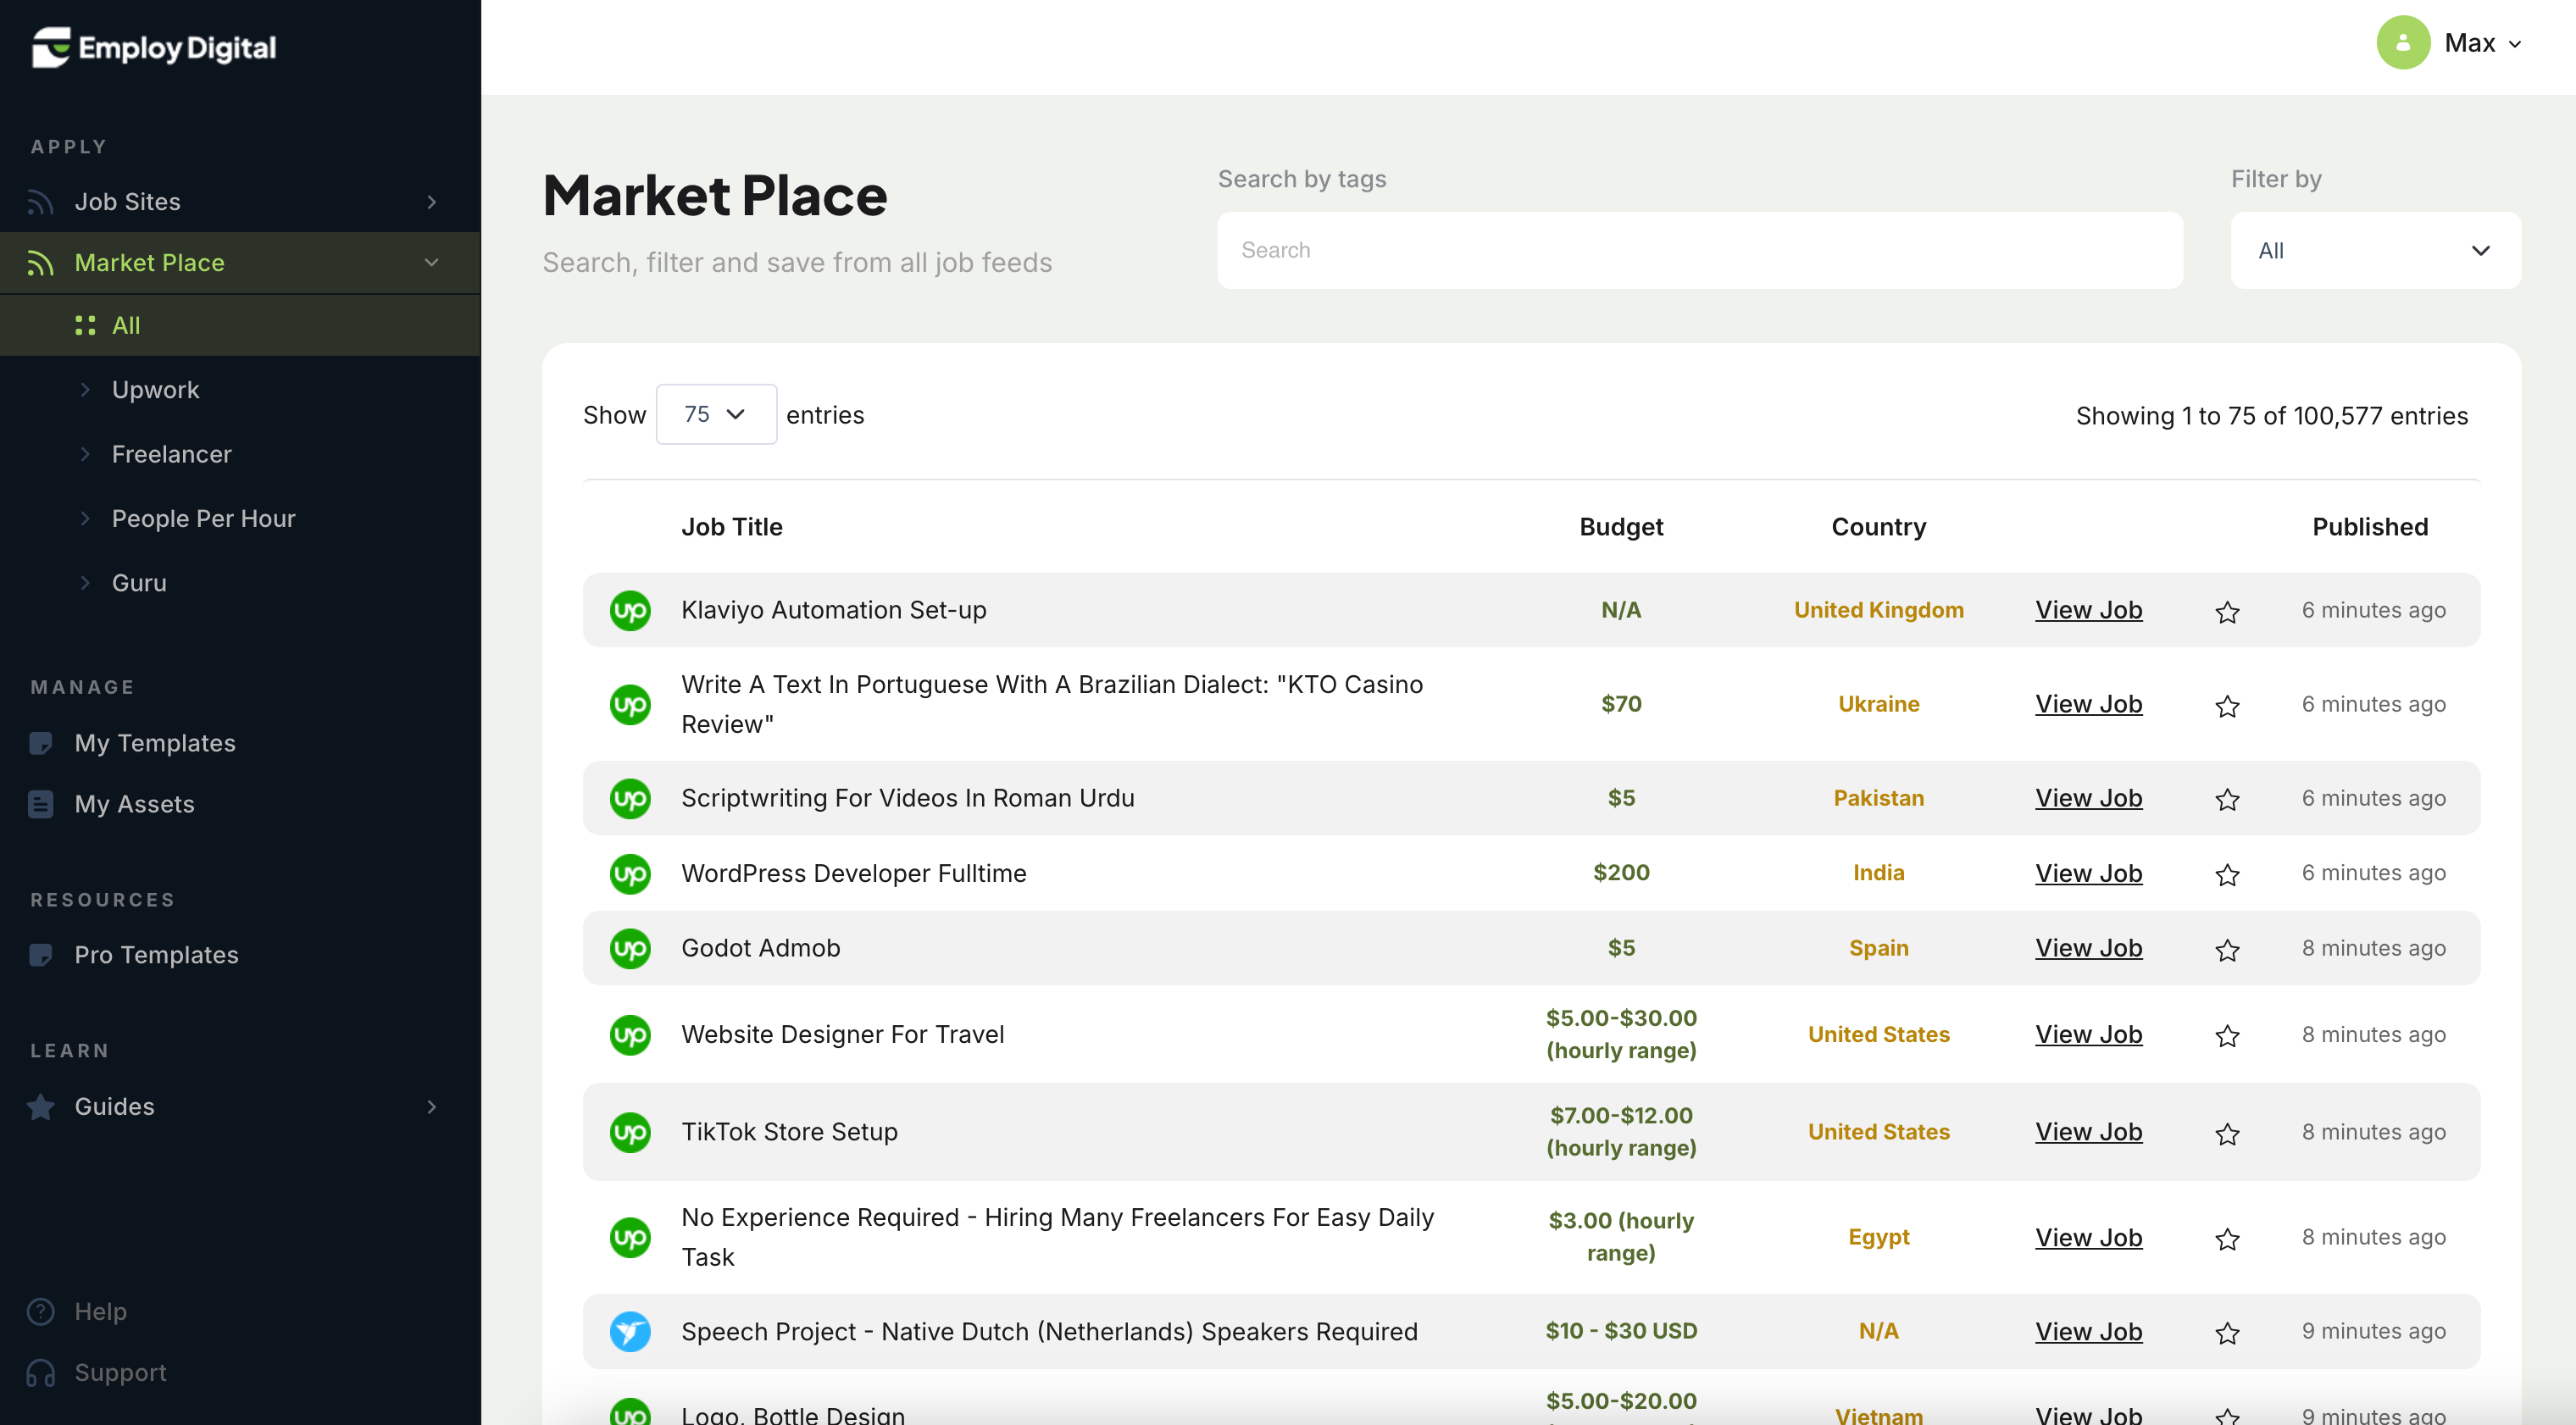The height and width of the screenshot is (1425, 2576).
Task: Click Freelancer bird logo on Speech Project row
Action: tap(630, 1332)
